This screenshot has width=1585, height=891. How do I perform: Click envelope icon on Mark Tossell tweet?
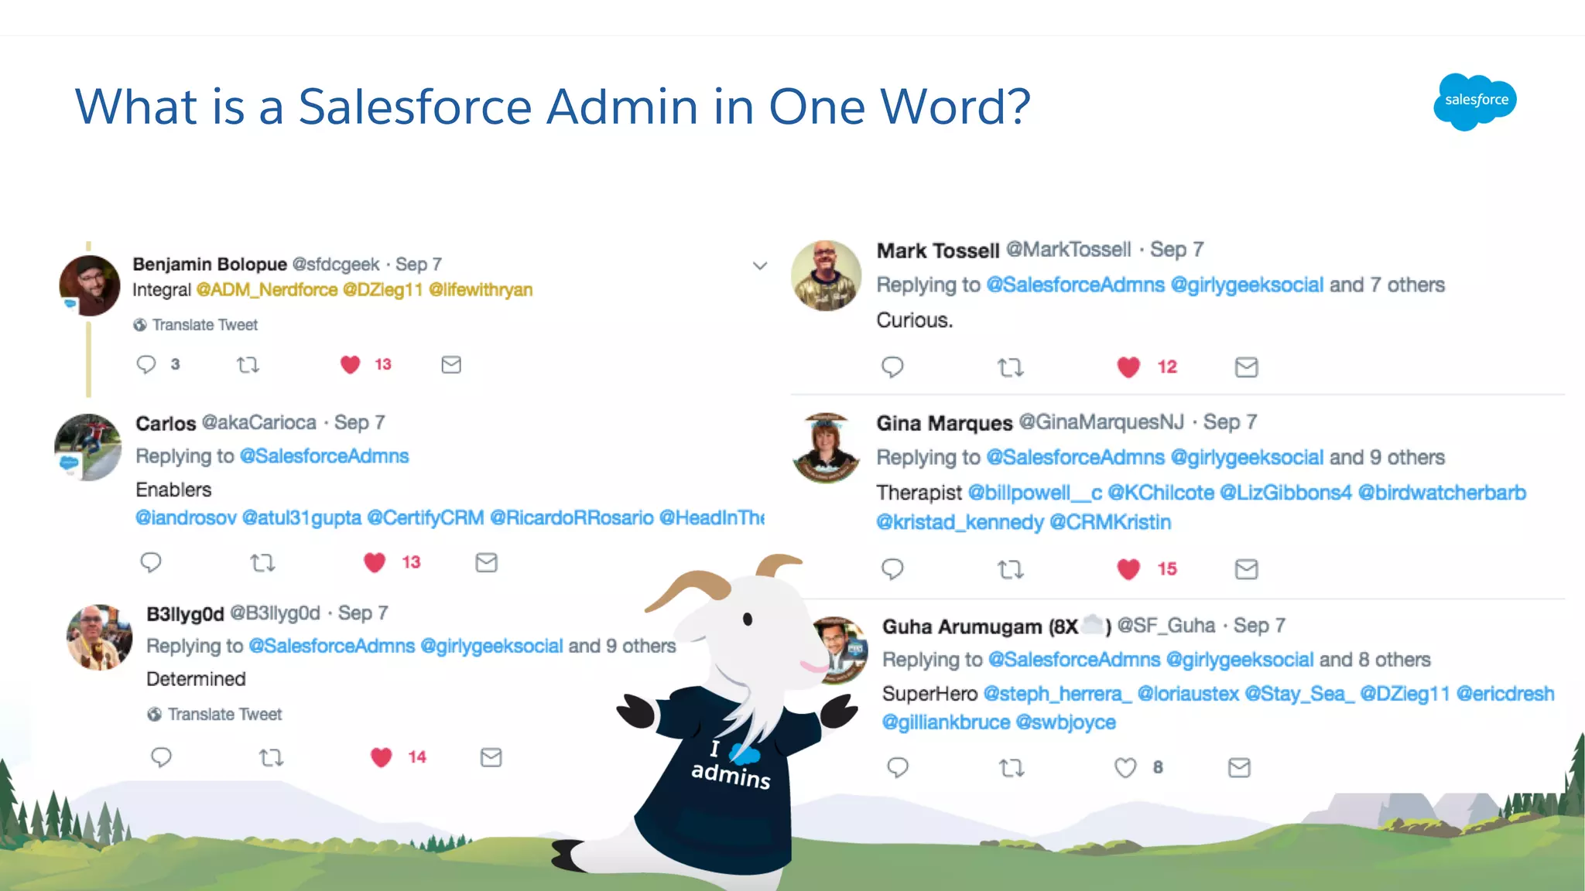(1246, 367)
